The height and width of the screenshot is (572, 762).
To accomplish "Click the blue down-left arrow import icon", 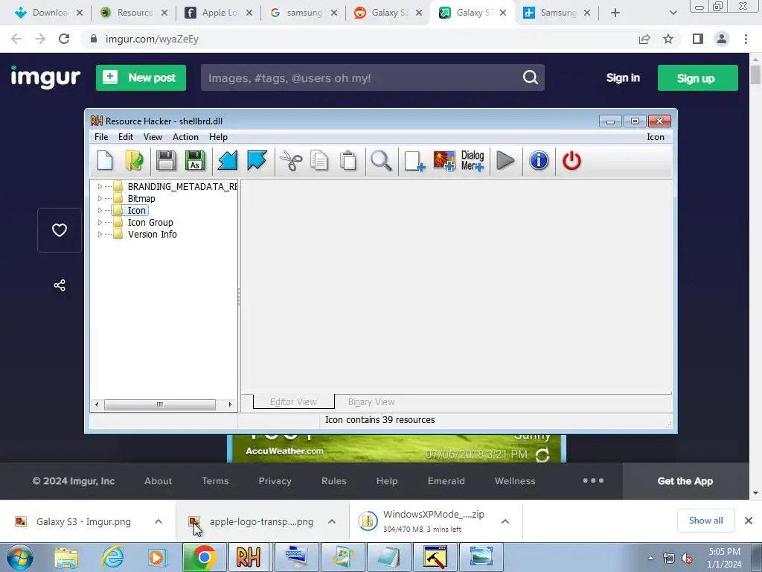I will pos(228,161).
